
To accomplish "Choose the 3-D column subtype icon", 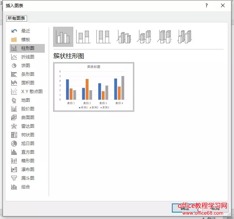I will (185, 37).
